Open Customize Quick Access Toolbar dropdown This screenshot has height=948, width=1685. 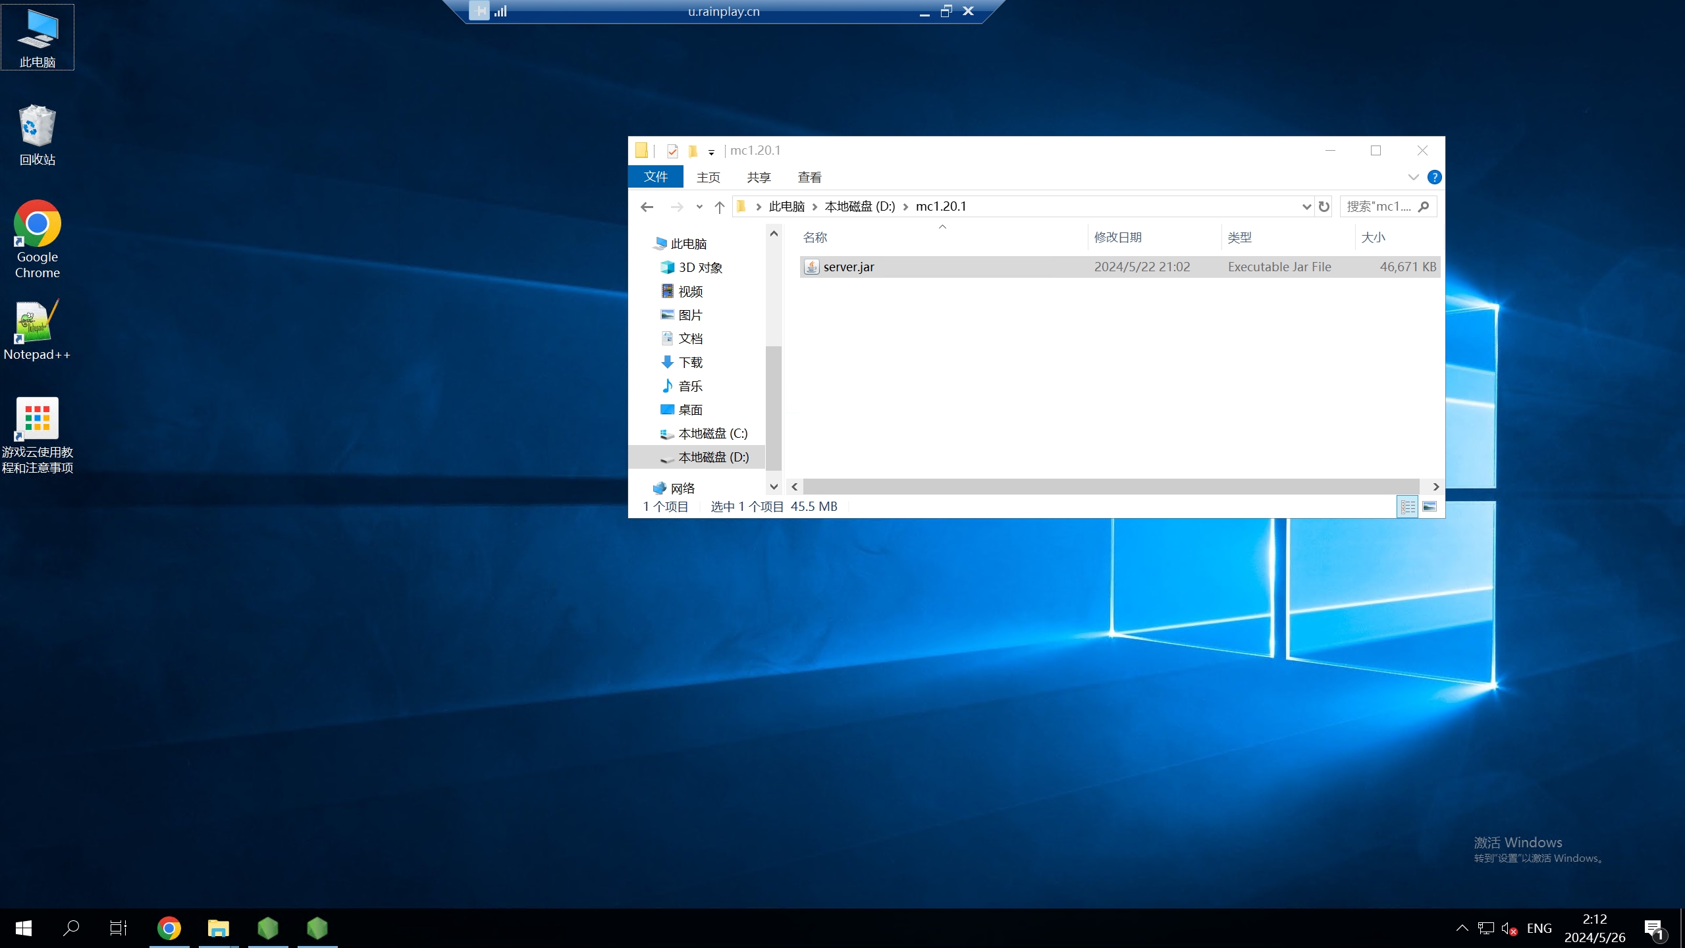coord(711,152)
